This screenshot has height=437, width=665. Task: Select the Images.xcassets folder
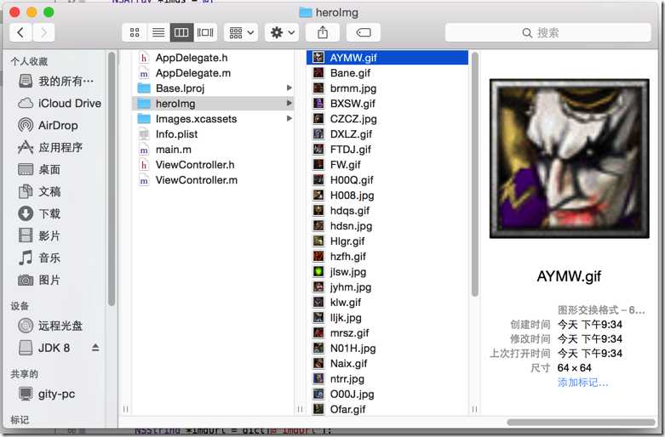[196, 118]
